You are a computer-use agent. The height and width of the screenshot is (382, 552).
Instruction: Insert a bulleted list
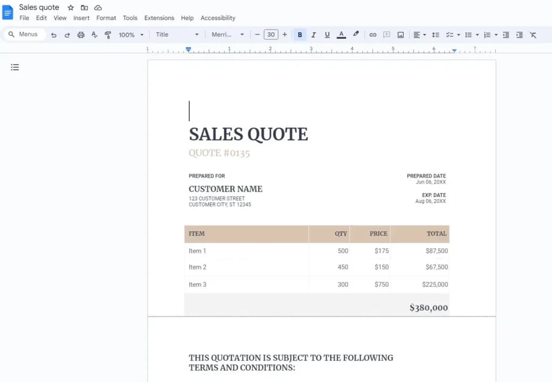468,35
